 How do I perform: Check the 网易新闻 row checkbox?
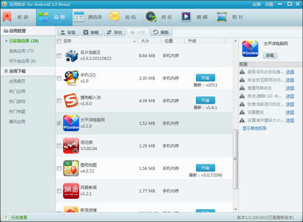click(59, 191)
